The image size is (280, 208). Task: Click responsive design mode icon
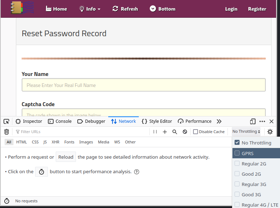tap(253, 121)
